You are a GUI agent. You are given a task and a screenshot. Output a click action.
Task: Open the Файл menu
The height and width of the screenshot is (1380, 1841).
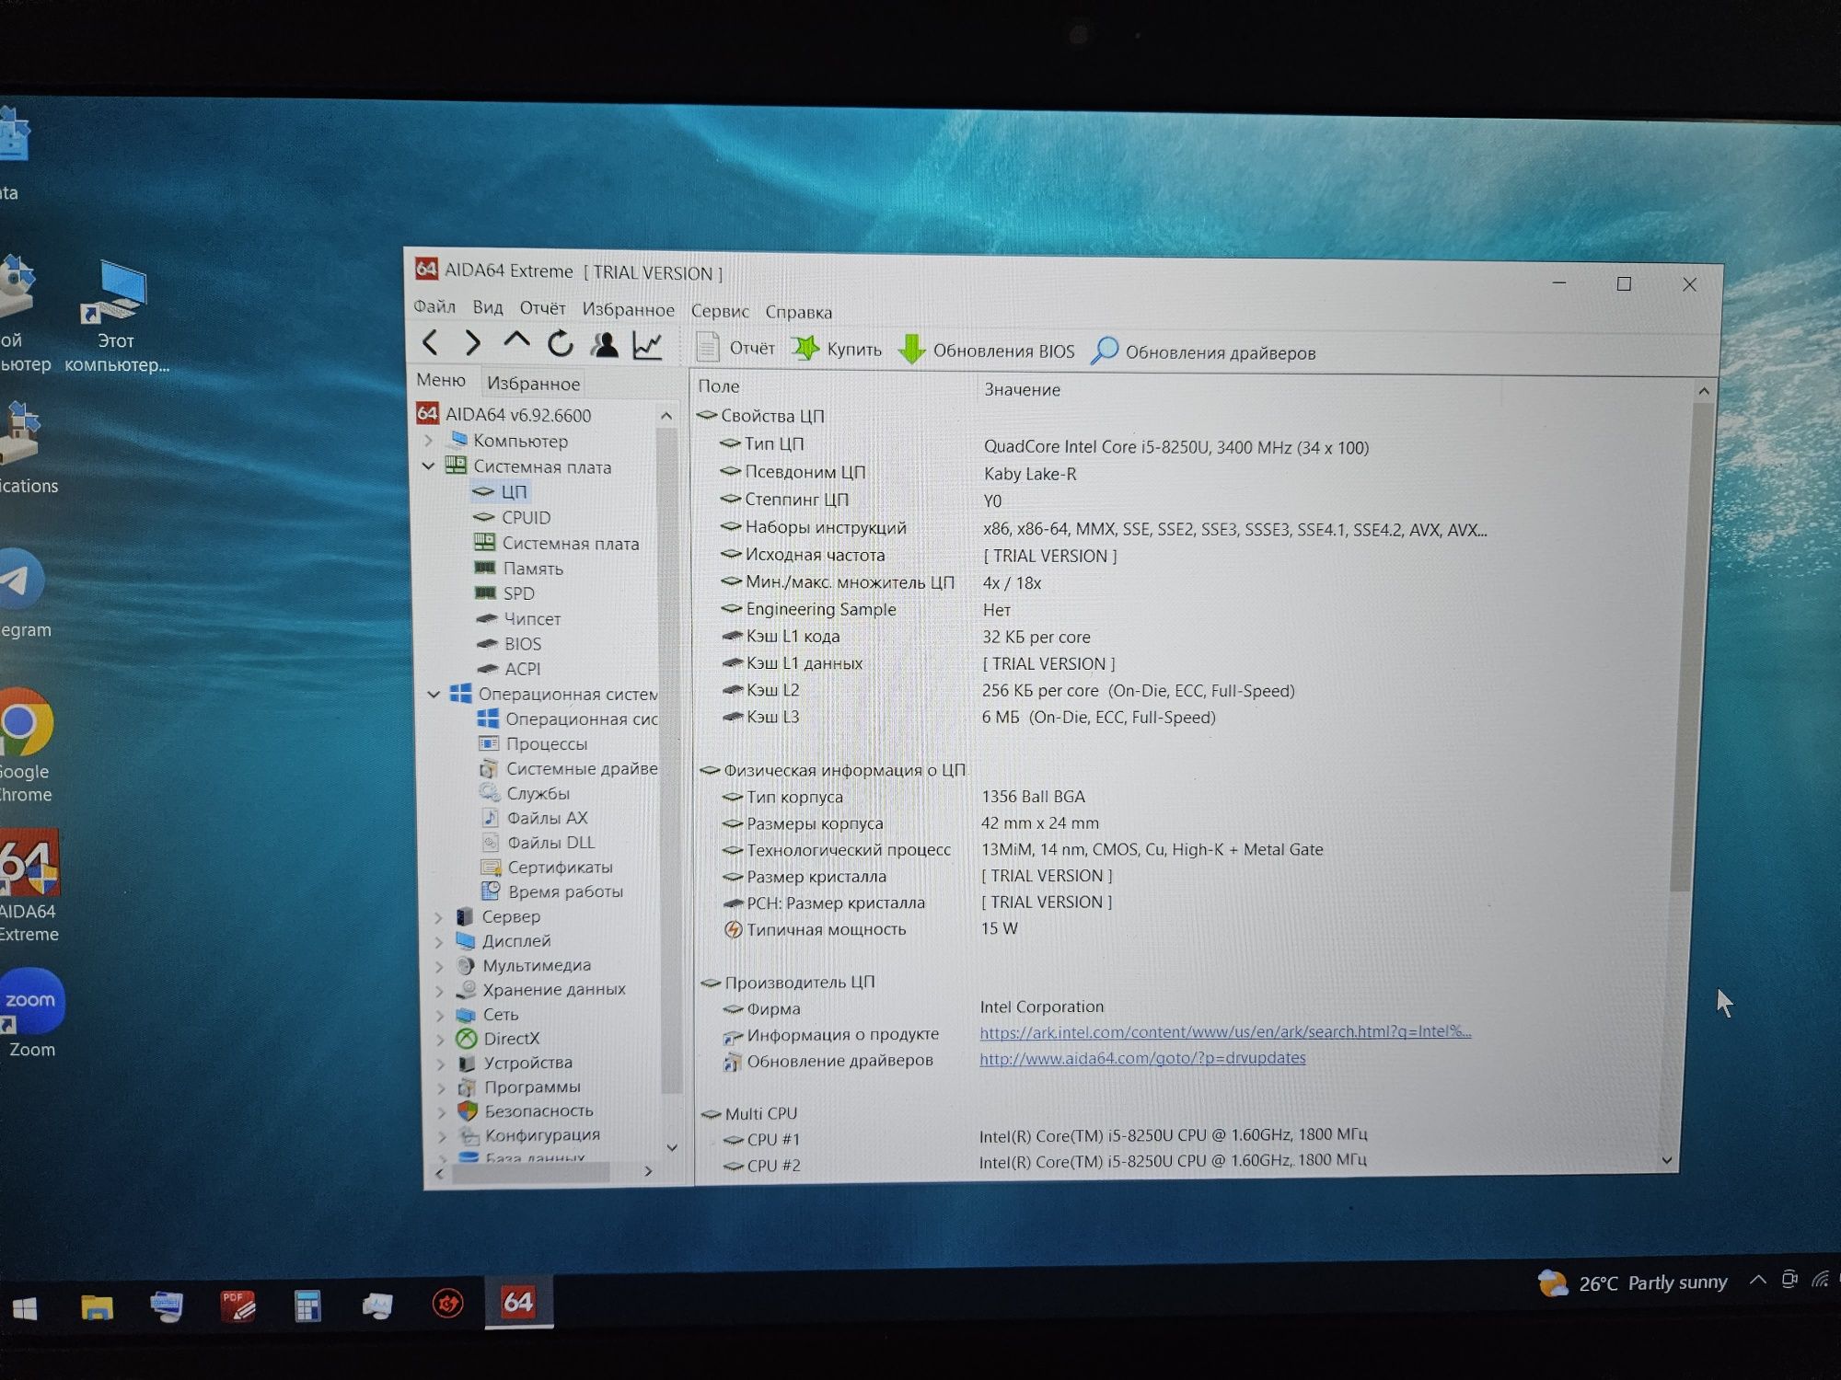(434, 306)
